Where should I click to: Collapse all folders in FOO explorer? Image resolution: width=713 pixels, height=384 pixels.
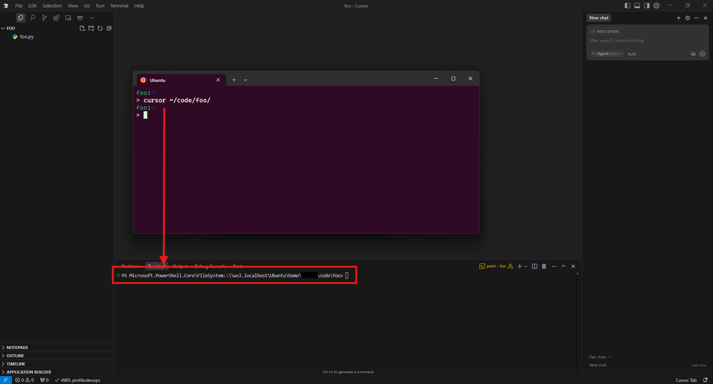(x=109, y=28)
